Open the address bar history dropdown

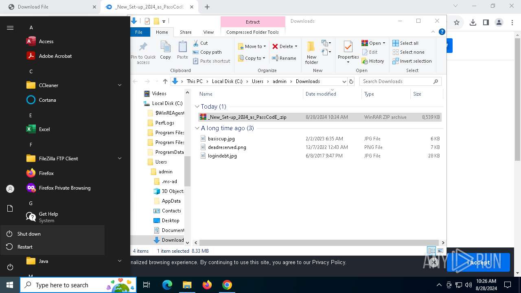click(x=344, y=81)
